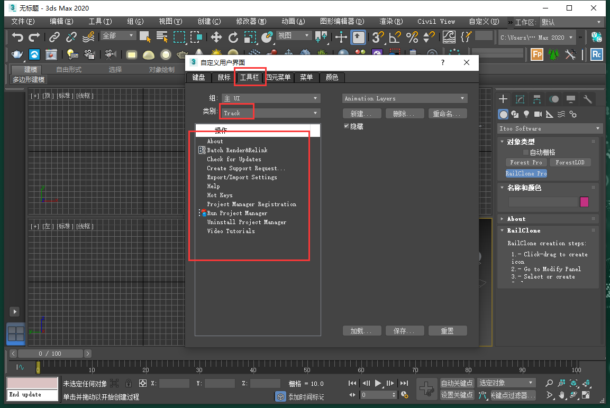This screenshot has height=408, width=610.
Task: Activate the Select Object tool
Action: click(145, 38)
